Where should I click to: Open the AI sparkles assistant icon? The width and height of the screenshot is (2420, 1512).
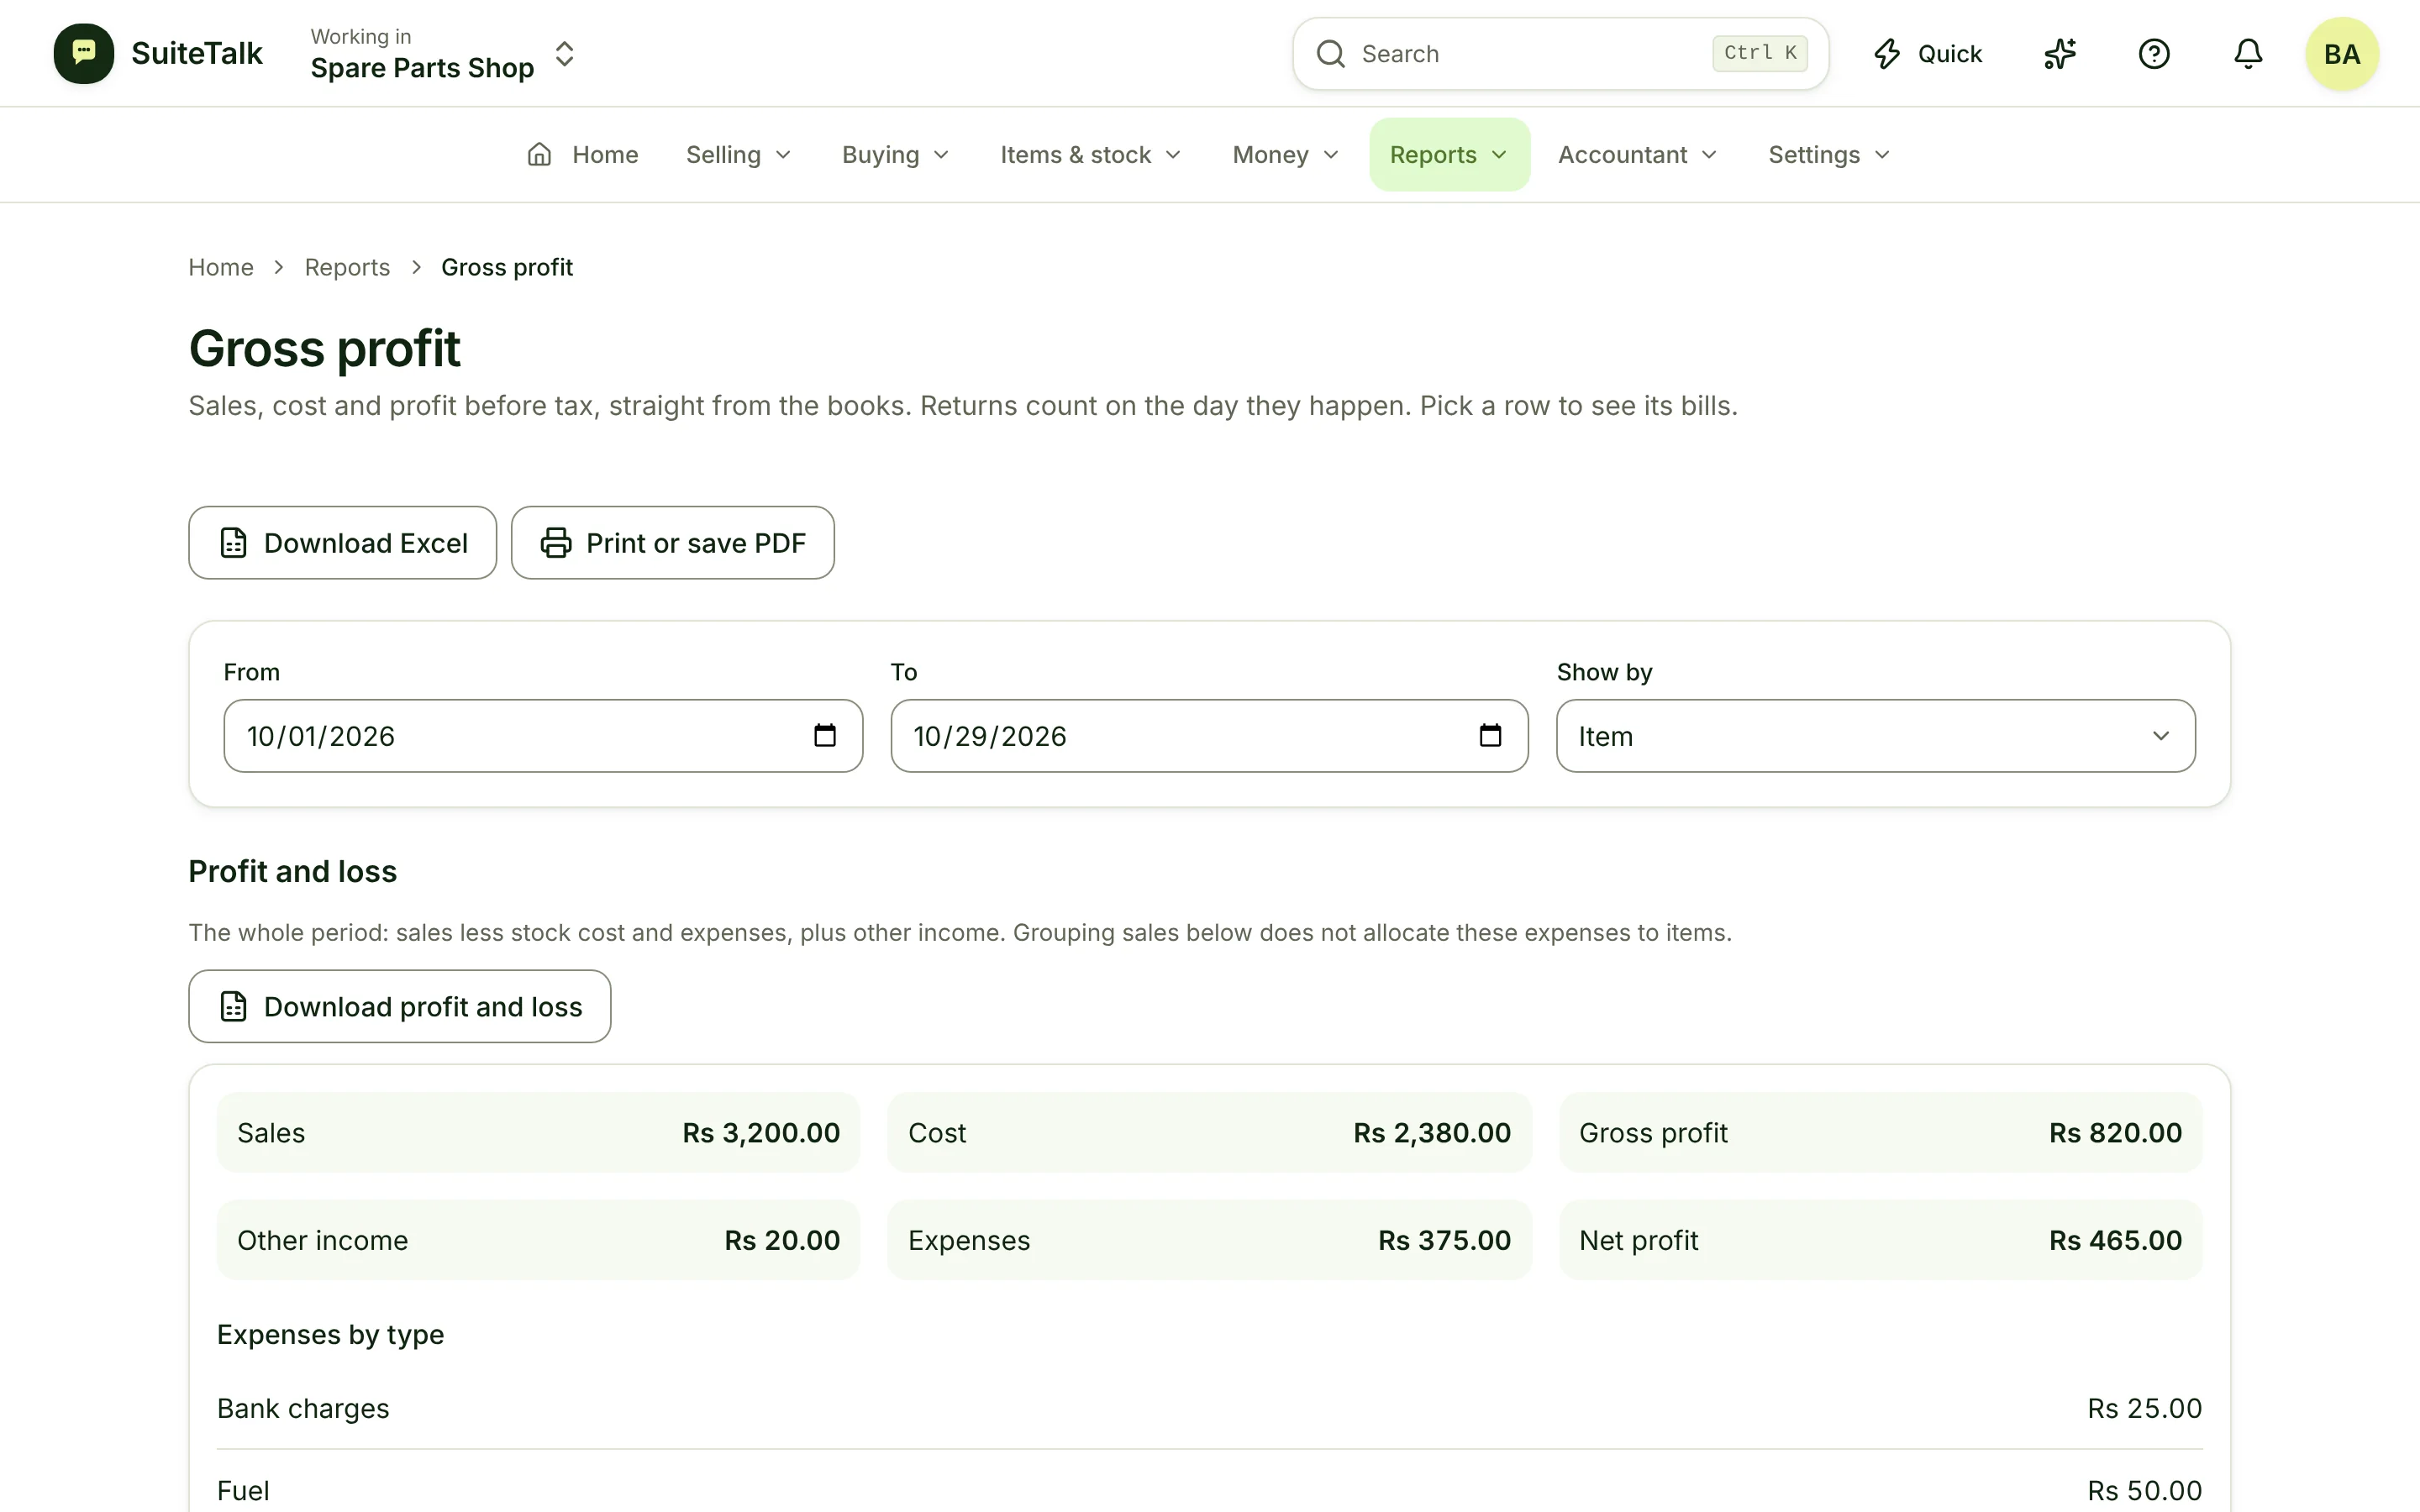coord(2059,54)
